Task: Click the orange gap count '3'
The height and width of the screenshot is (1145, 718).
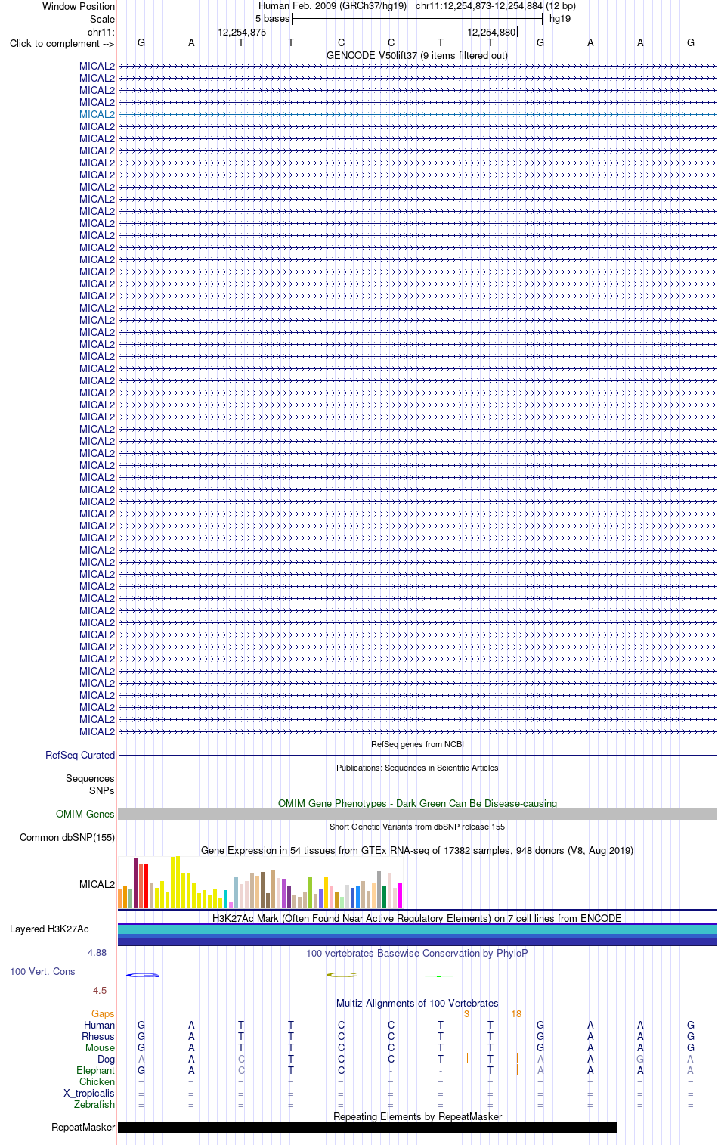Action: point(466,1013)
